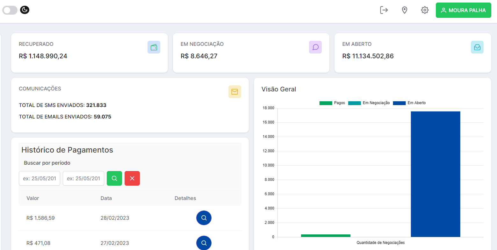View details for the R$ 471,08 payment
Viewport: 497px width, 250px height.
tap(204, 243)
